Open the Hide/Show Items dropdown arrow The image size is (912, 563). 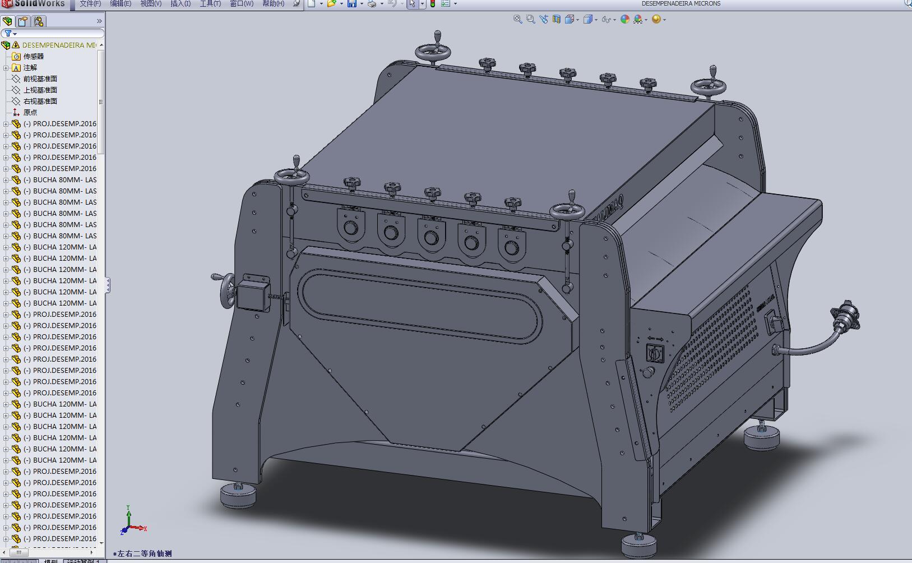(x=614, y=20)
